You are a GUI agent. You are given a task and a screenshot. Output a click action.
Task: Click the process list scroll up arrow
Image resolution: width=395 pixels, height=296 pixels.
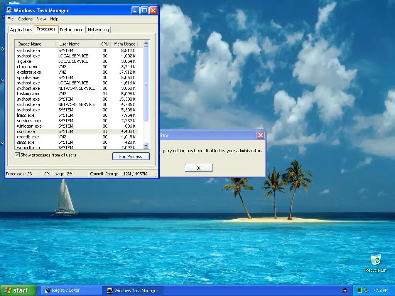coord(146,44)
